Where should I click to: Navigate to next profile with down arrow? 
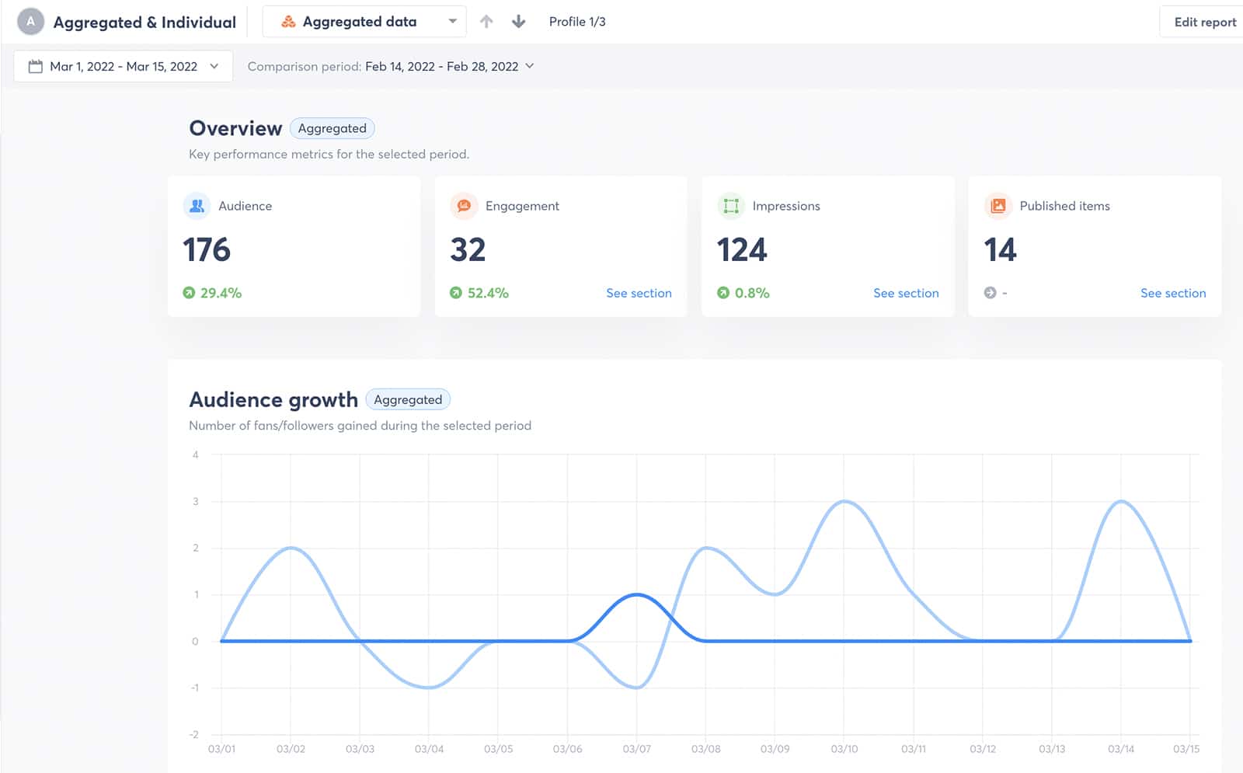[x=517, y=21]
